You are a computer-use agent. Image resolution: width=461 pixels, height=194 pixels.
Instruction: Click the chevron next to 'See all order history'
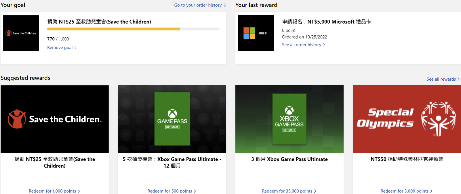324,45
